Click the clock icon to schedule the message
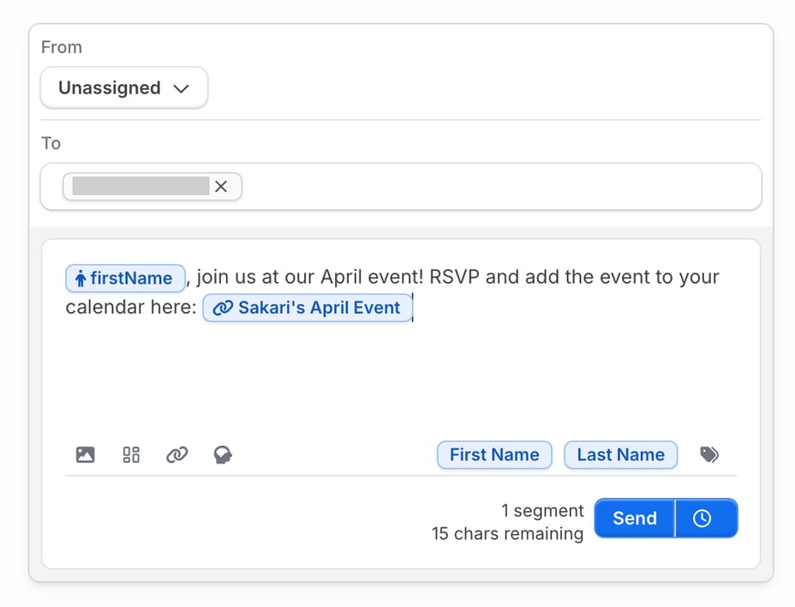The width and height of the screenshot is (795, 607). pos(703,518)
